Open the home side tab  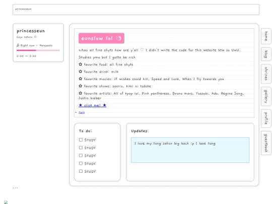click(266, 36)
